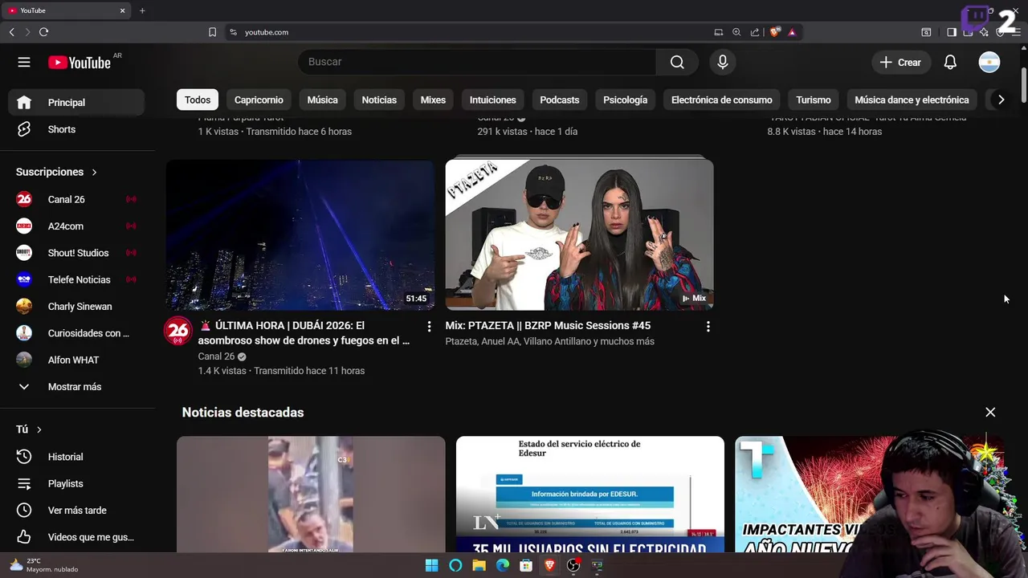Open options menu for the Dubái 2026 video

tap(429, 326)
